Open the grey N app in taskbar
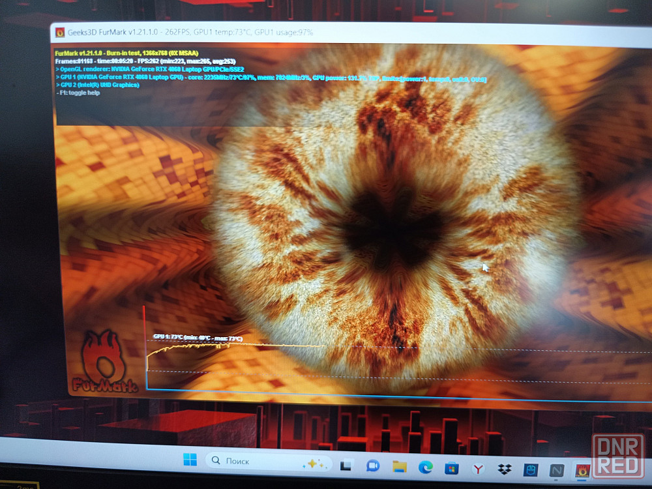The height and width of the screenshot is (489, 652). tap(556, 471)
